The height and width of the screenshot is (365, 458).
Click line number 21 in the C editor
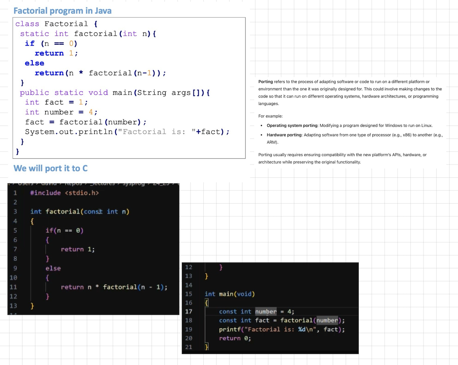tap(189, 347)
